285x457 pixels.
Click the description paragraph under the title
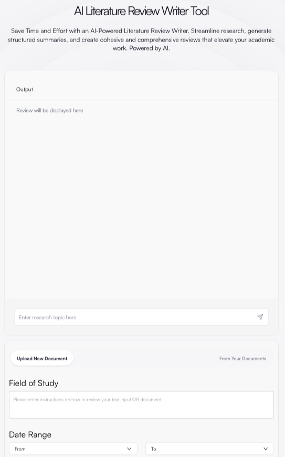click(142, 39)
